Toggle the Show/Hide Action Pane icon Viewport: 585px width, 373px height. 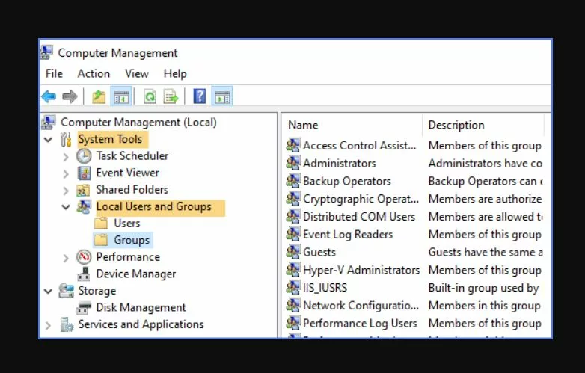point(222,97)
